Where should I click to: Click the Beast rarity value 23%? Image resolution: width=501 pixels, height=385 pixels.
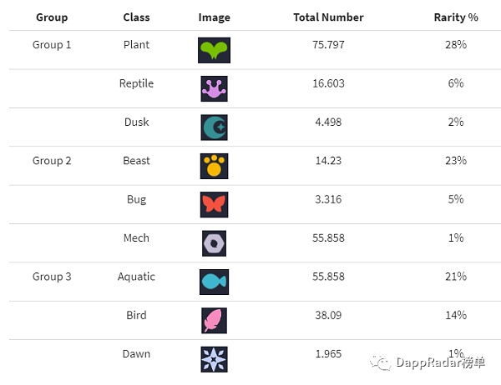pos(456,161)
